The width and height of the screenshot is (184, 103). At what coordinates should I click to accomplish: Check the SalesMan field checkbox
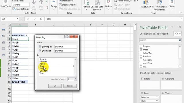tap(141, 53)
